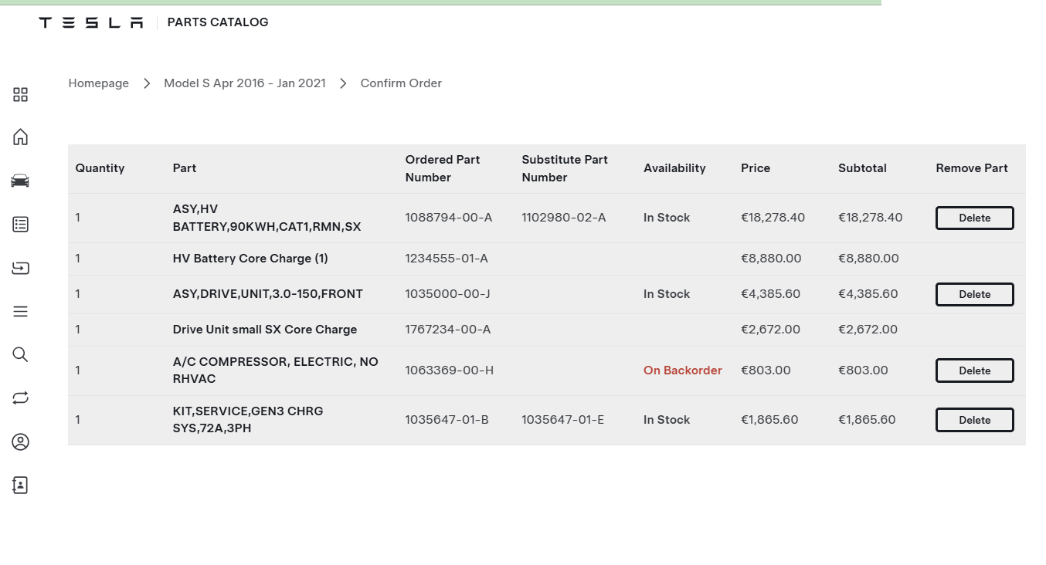Go to Homepage breadcrumb
The image size is (1046, 565).
click(x=99, y=83)
